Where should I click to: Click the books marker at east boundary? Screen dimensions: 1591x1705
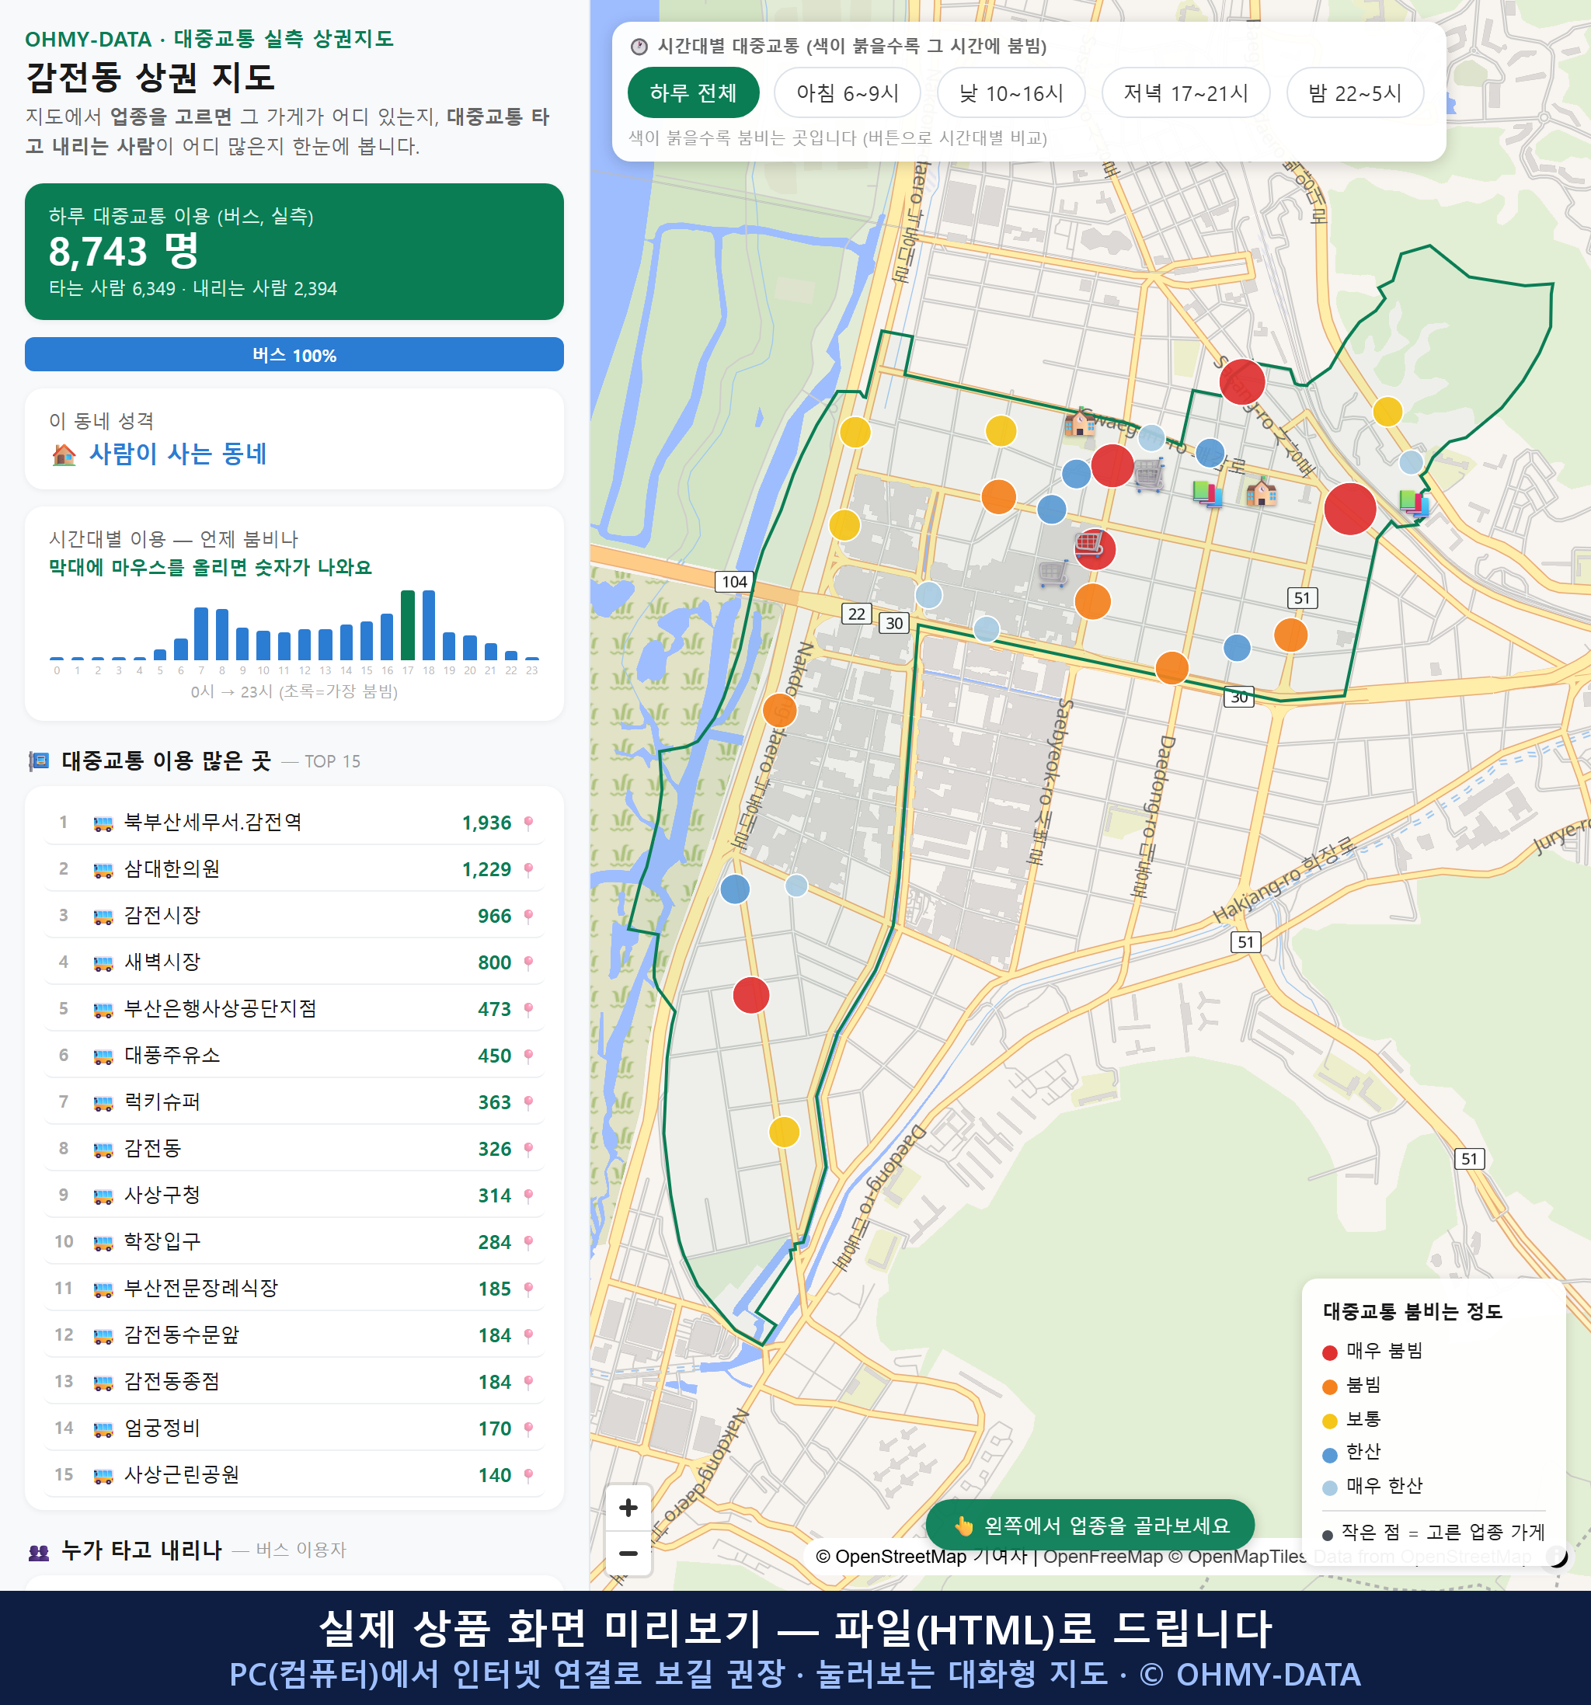click(x=1413, y=502)
